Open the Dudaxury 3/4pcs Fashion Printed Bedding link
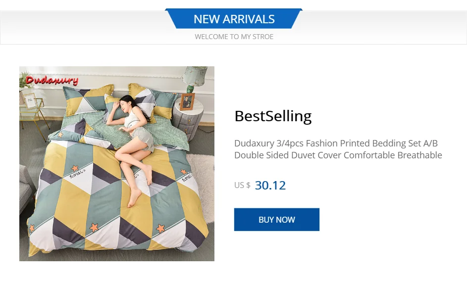 coord(336,143)
